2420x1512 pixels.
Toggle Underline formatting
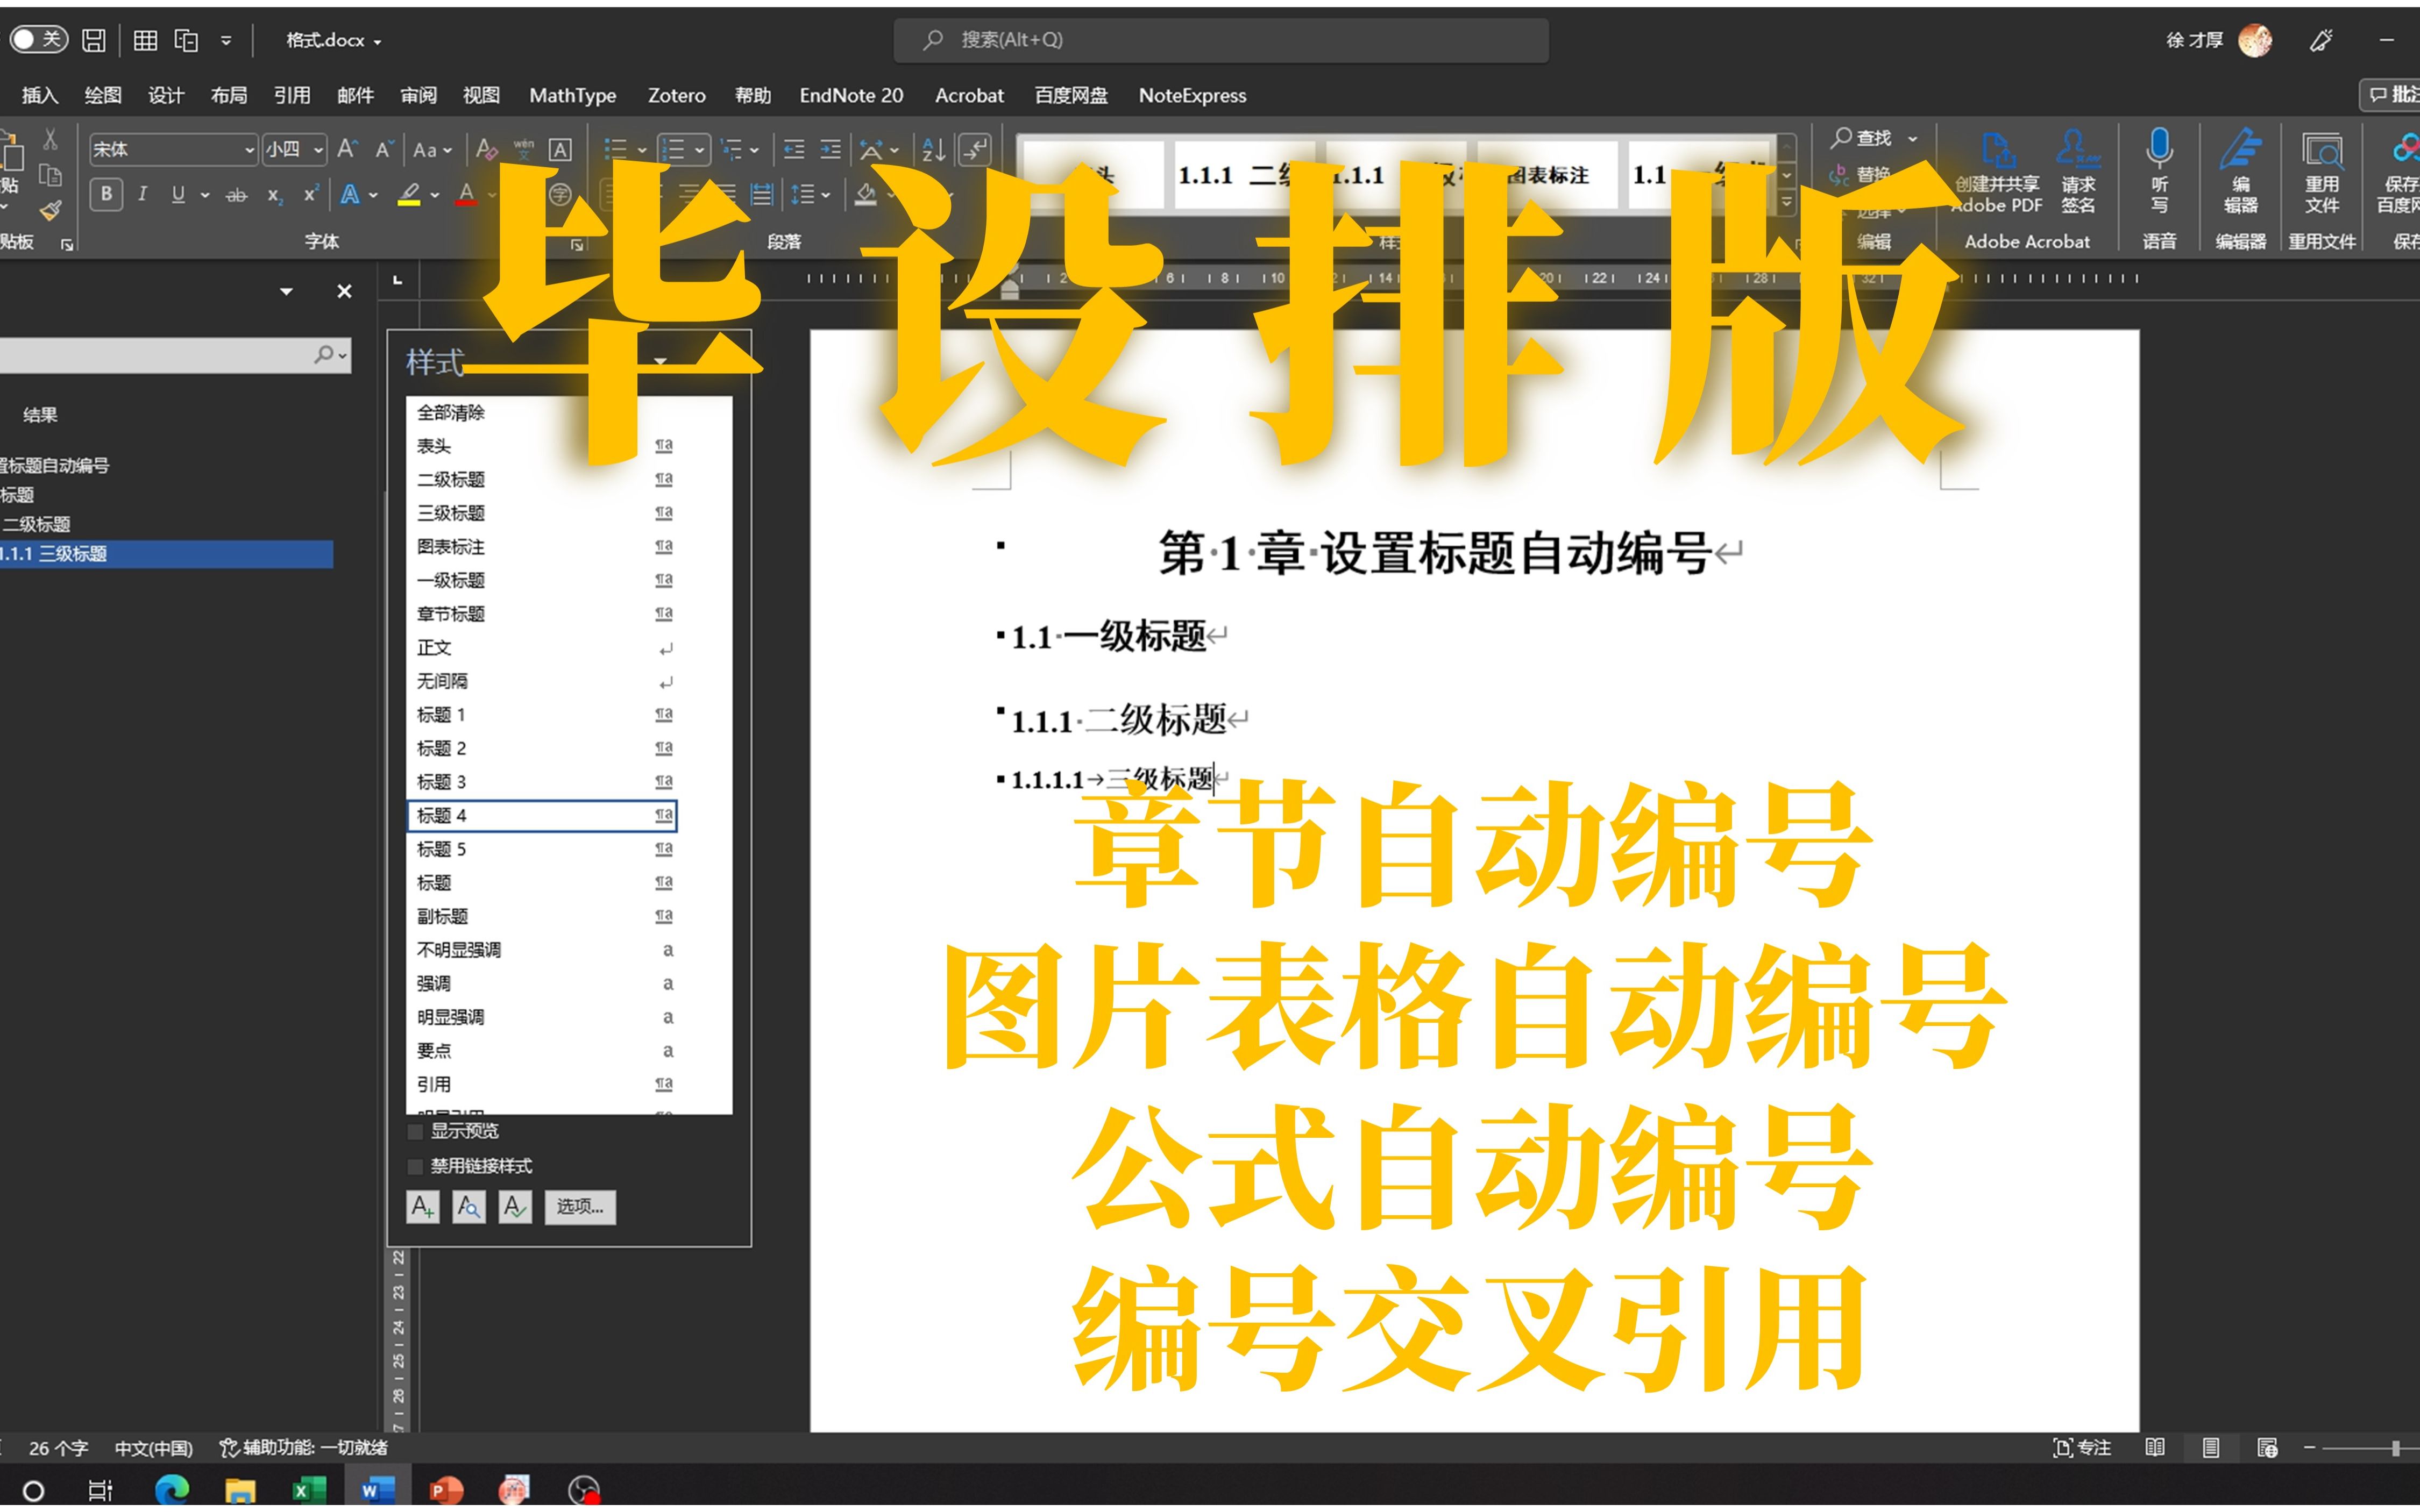[178, 194]
